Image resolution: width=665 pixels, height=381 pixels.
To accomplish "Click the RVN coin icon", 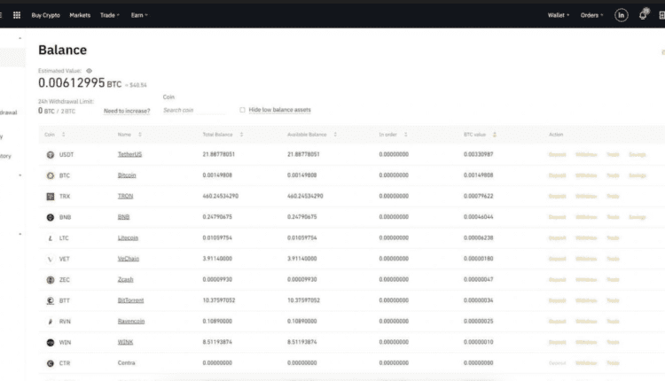I will coord(51,322).
